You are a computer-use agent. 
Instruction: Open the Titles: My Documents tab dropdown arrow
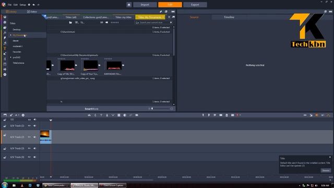click(163, 17)
